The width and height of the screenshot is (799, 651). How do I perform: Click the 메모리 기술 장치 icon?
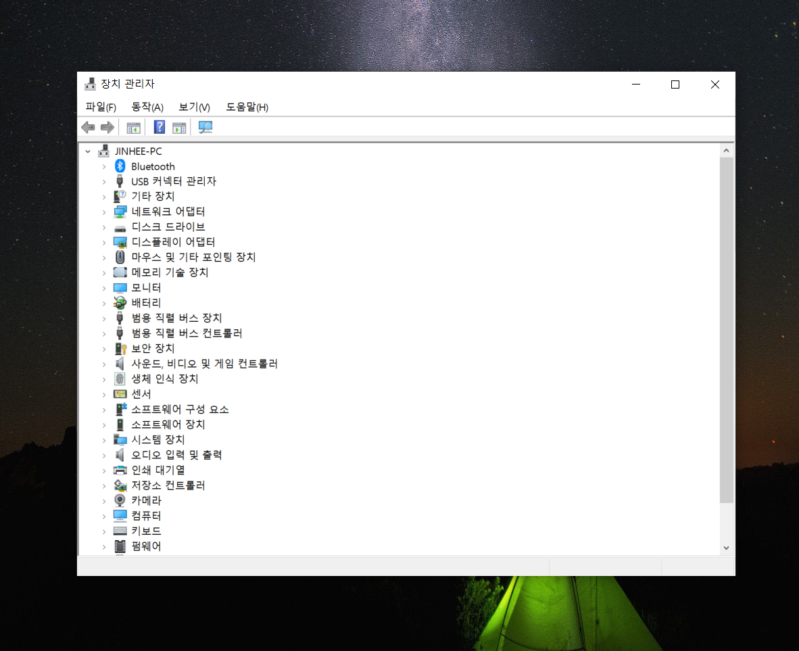[x=120, y=272]
